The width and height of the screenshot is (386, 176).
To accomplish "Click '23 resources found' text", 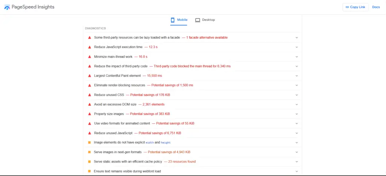I will point(182,161).
